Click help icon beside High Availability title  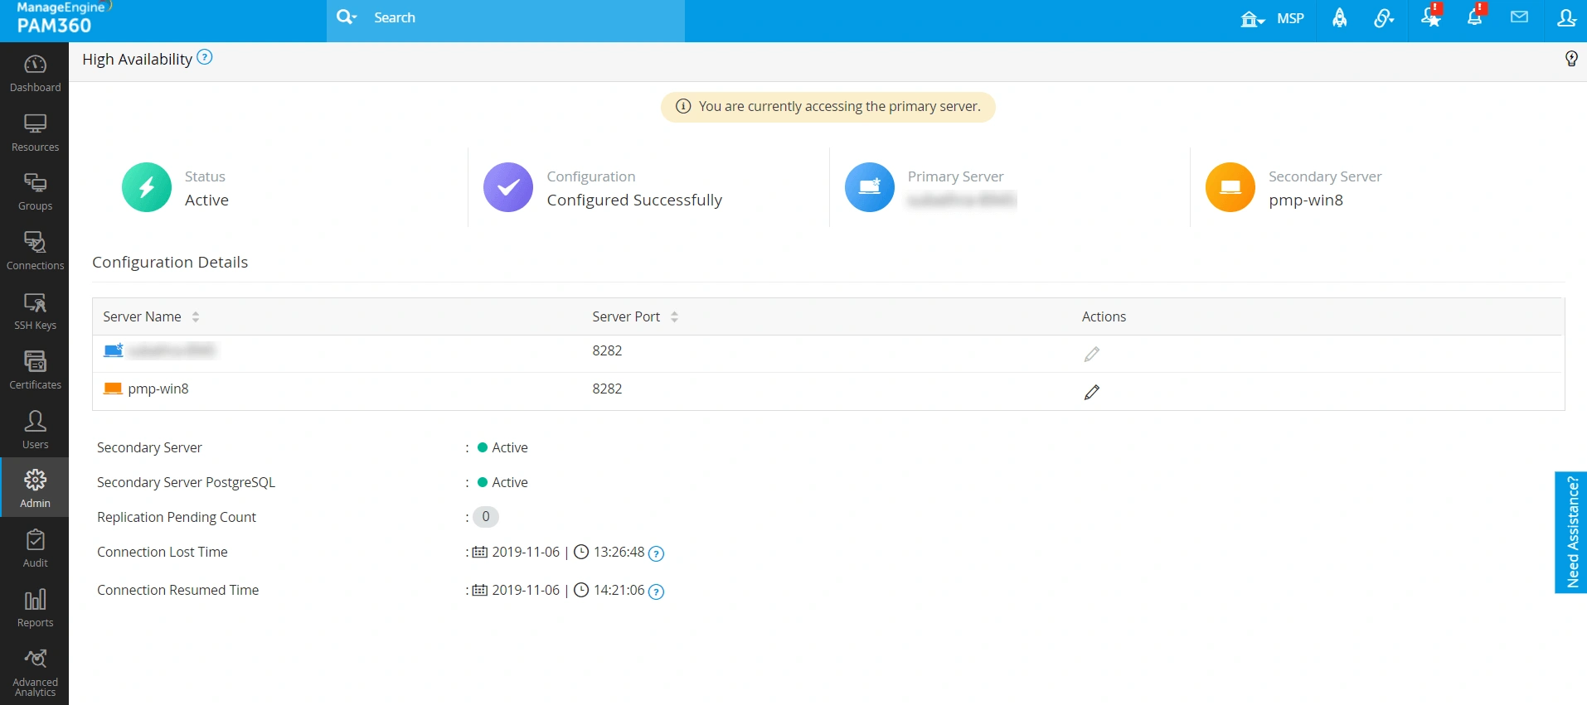205,57
